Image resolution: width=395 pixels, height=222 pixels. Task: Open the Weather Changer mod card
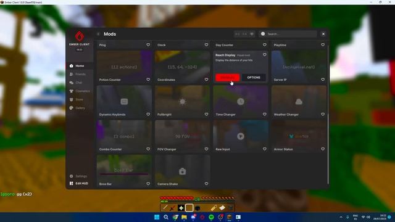click(x=299, y=102)
